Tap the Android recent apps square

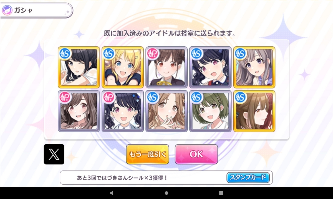point(221,193)
